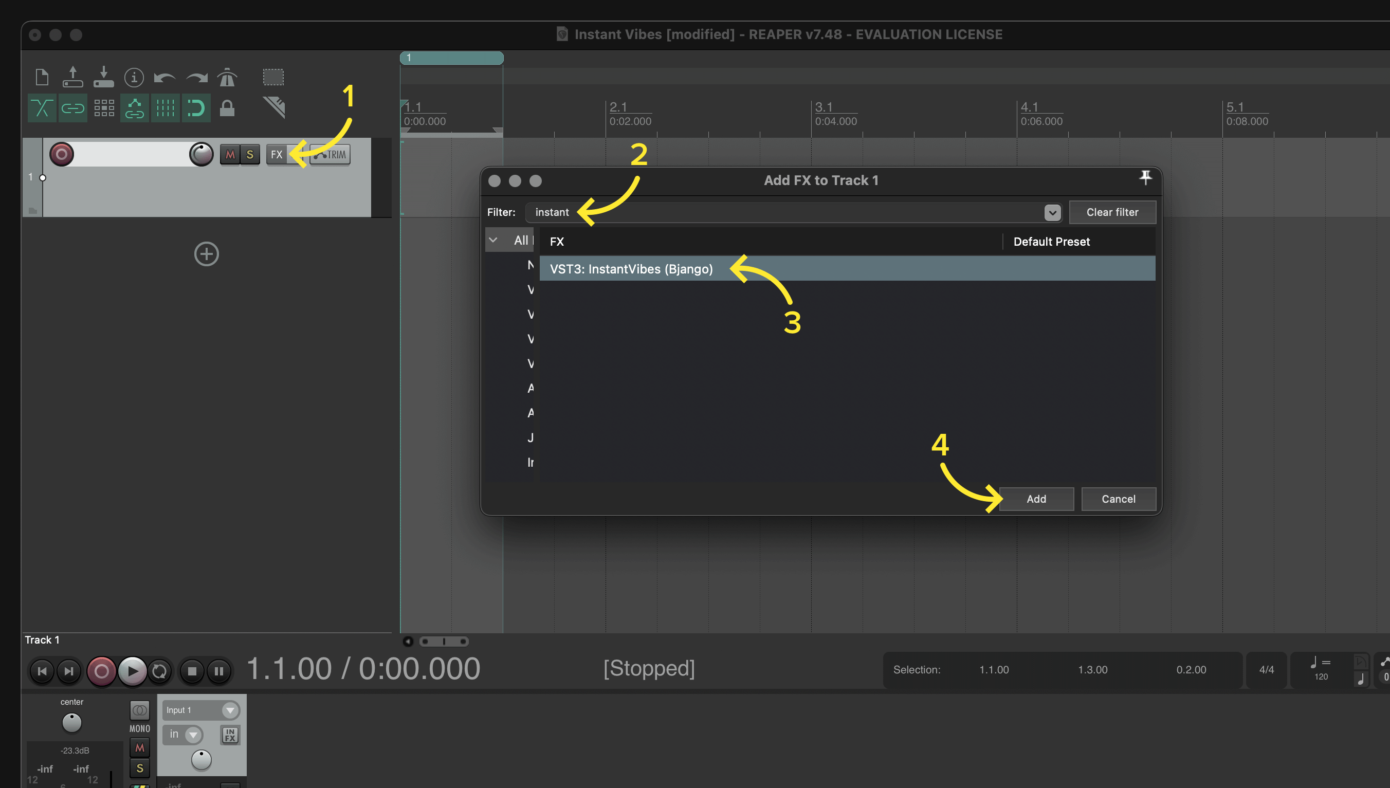Click the 2.1 mark on the ruler
This screenshot has width=1390, height=788.
pyautogui.click(x=618, y=107)
